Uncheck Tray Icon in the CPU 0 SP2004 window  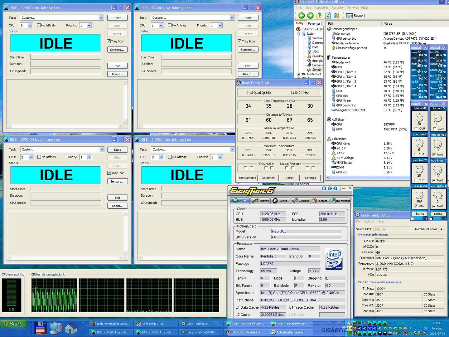point(109,41)
